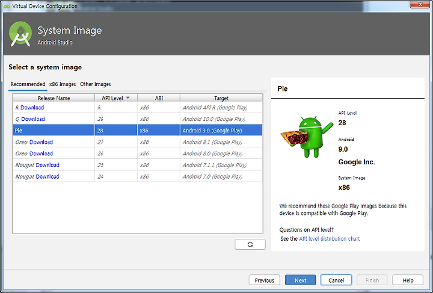Click the Target column header
Screen dimensions: 433x293
(221, 98)
